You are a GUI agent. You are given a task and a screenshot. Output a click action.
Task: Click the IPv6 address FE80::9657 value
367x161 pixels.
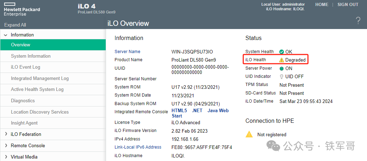click(202, 148)
